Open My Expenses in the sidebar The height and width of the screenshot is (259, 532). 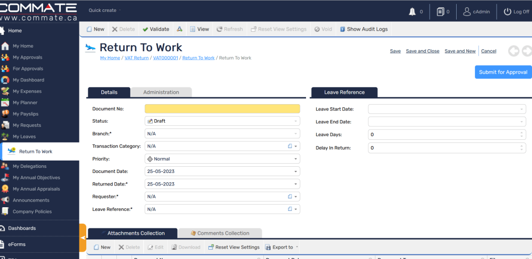coord(27,91)
